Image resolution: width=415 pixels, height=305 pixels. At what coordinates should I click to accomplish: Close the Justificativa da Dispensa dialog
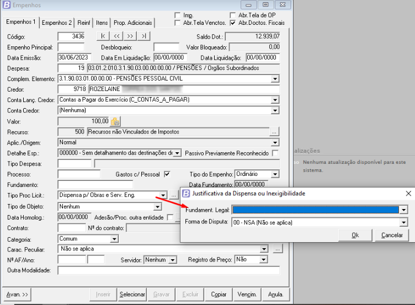pos(408,194)
